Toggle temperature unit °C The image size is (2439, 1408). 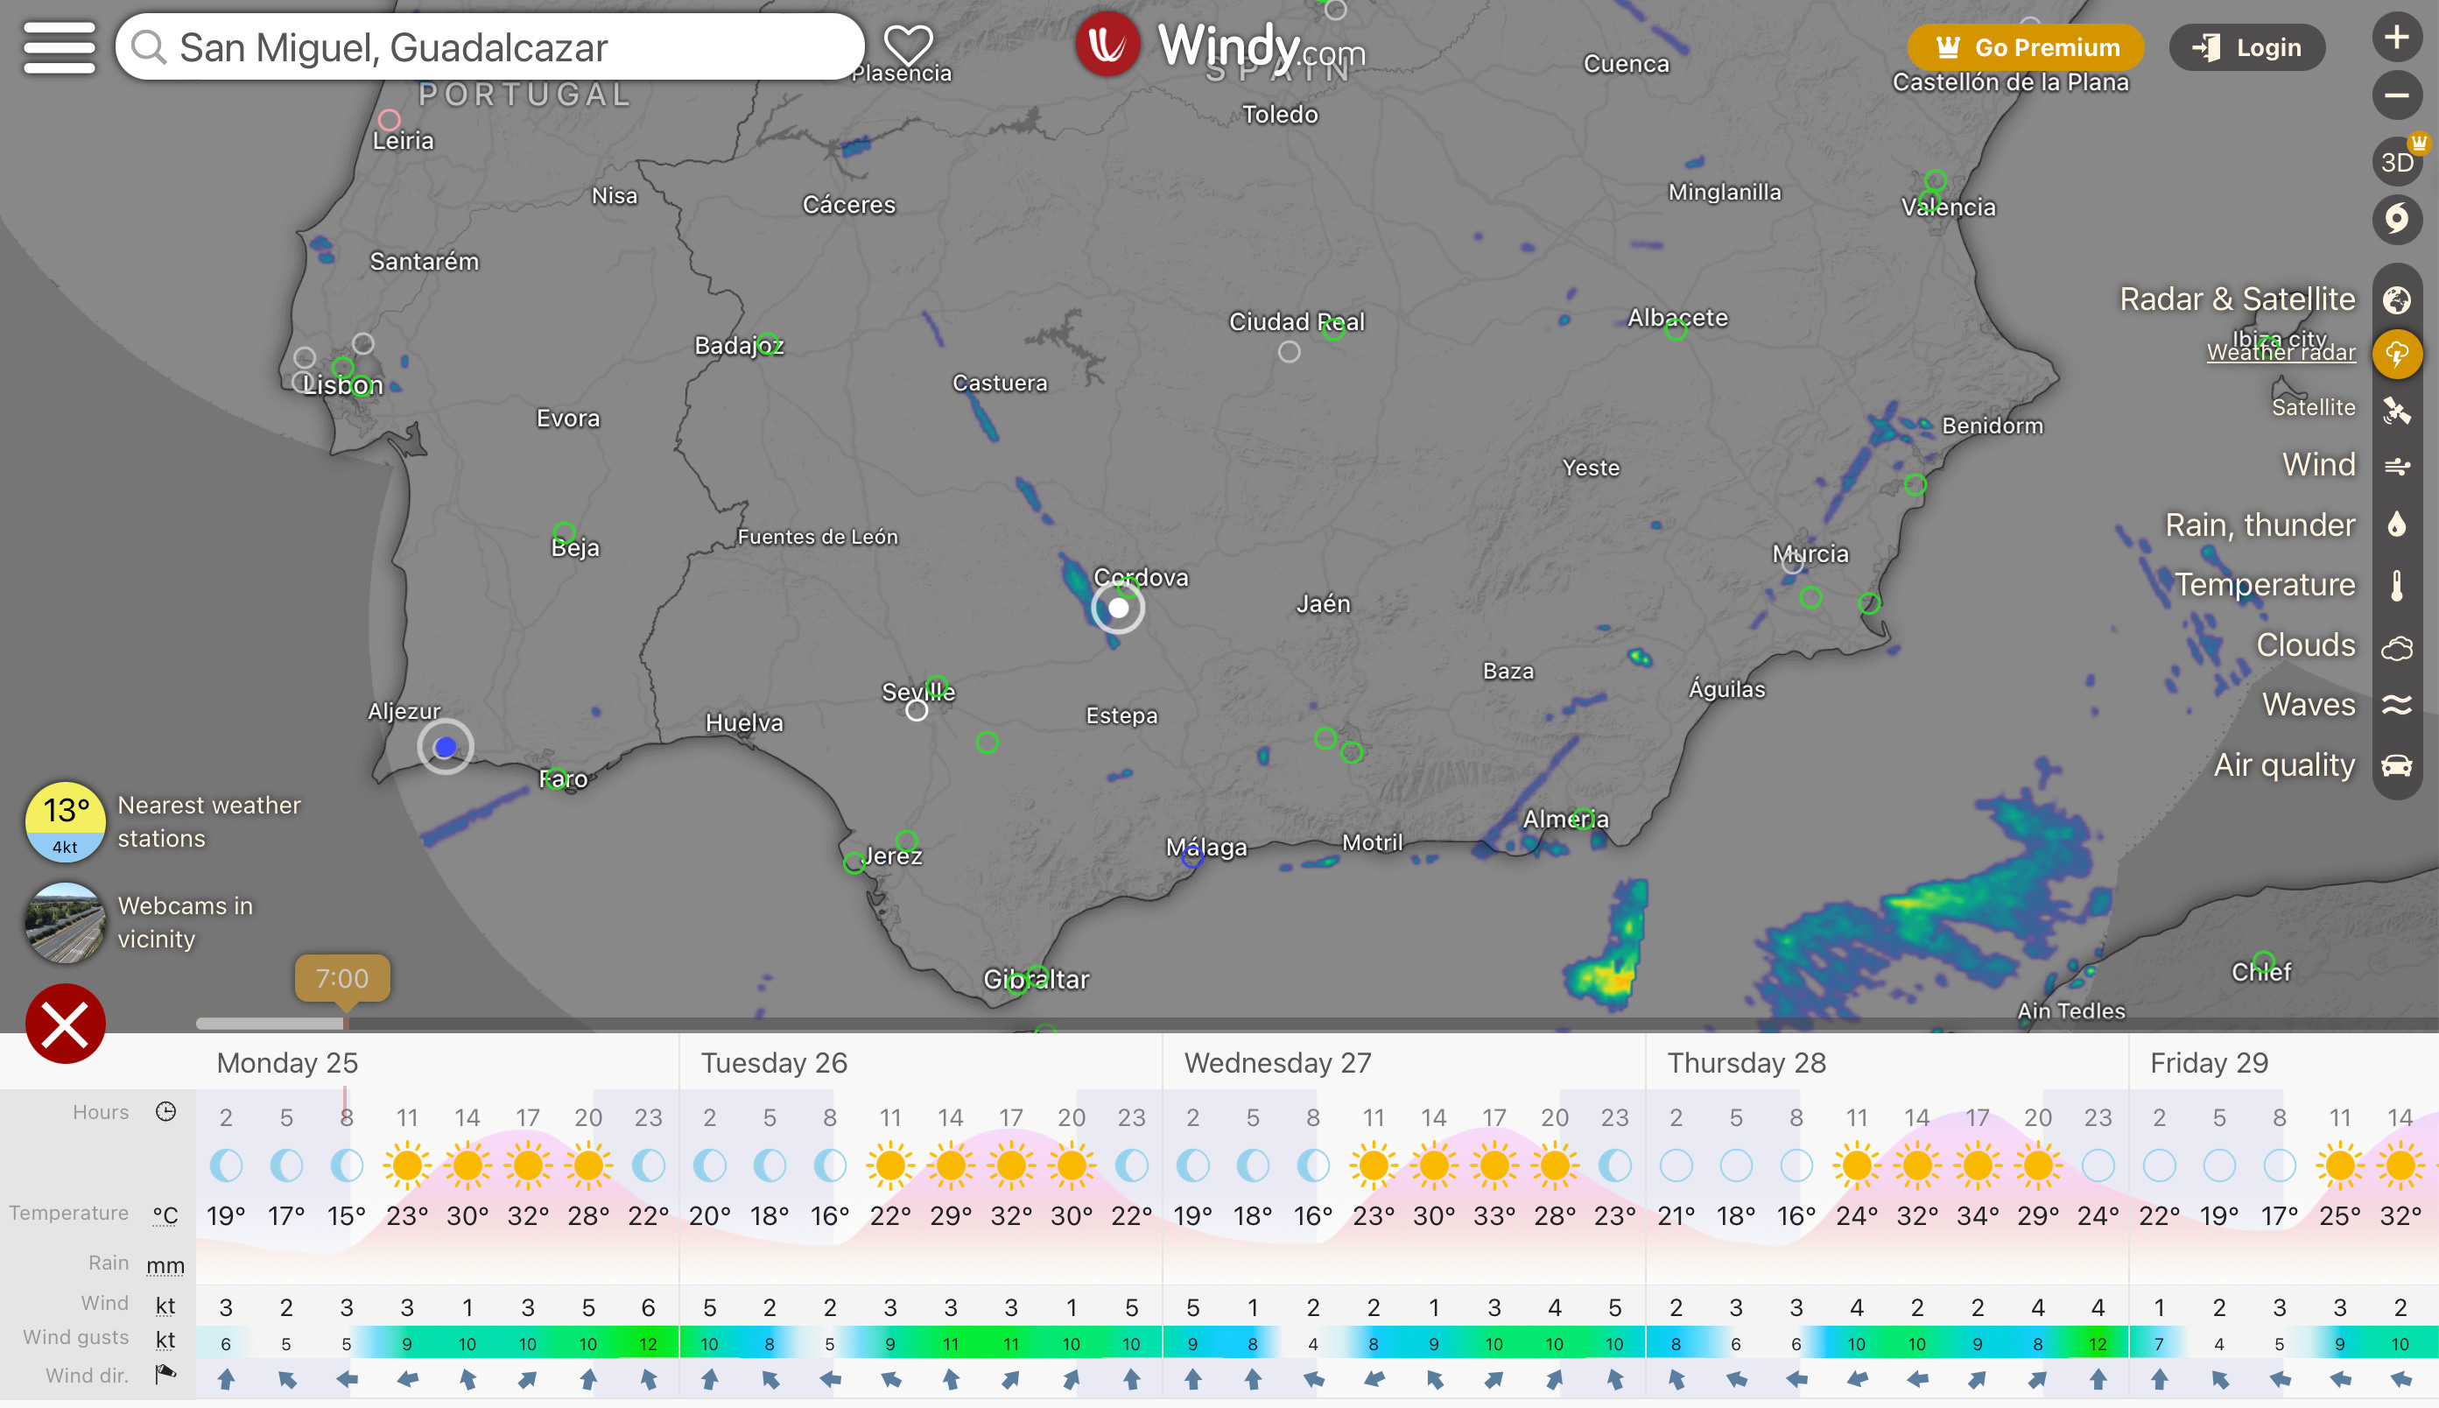coord(165,1215)
